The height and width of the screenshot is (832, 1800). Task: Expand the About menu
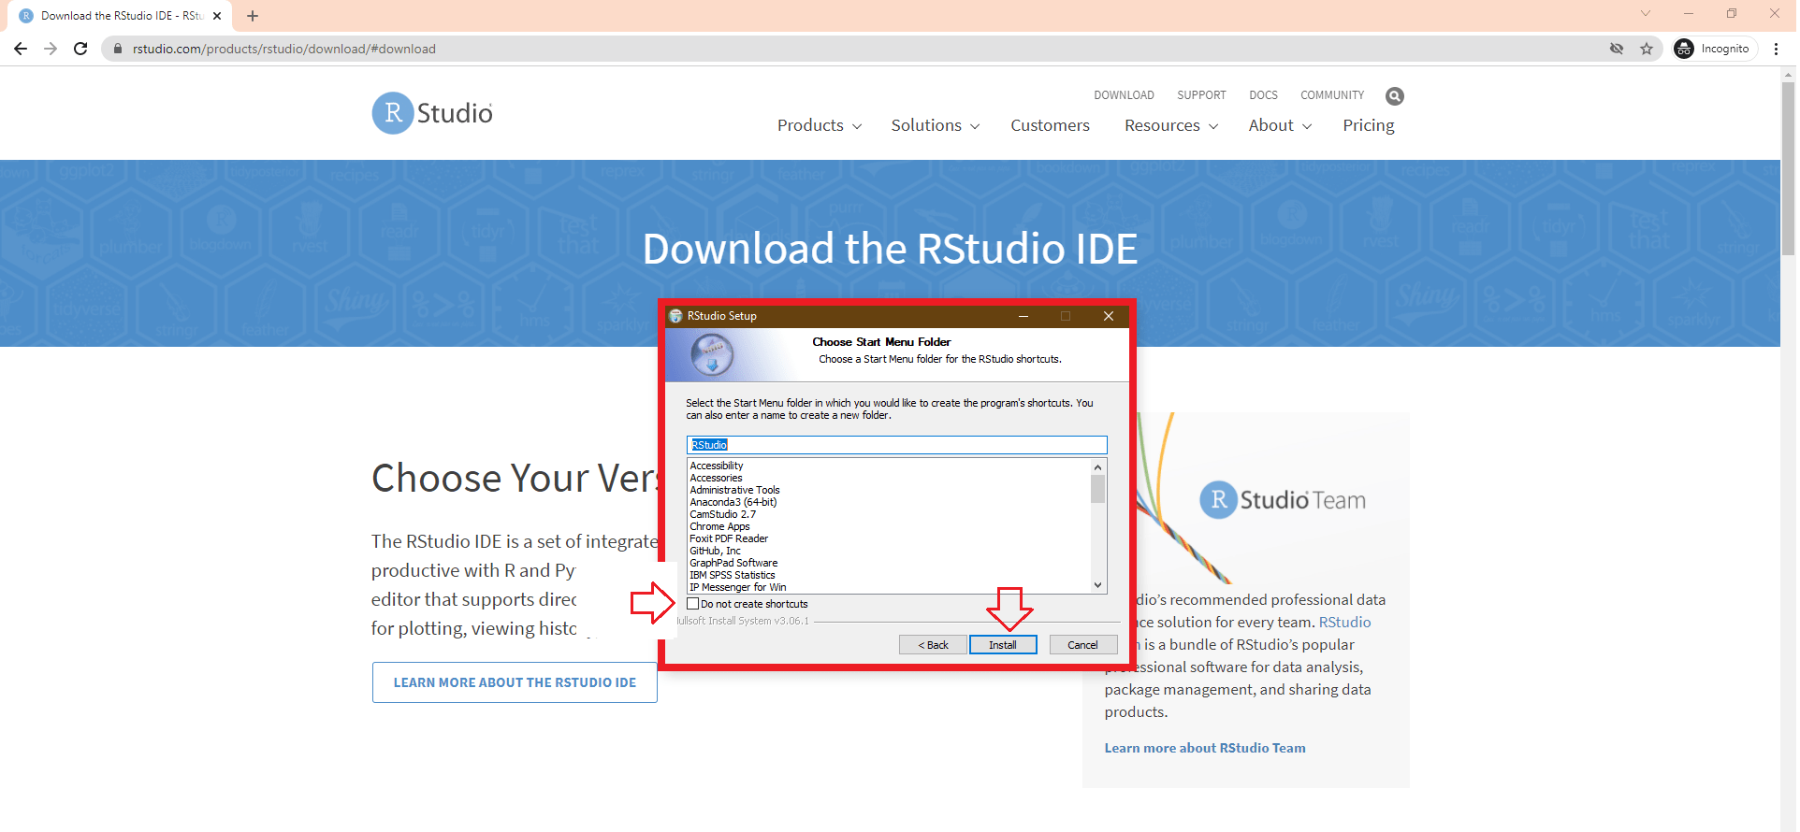1280,125
